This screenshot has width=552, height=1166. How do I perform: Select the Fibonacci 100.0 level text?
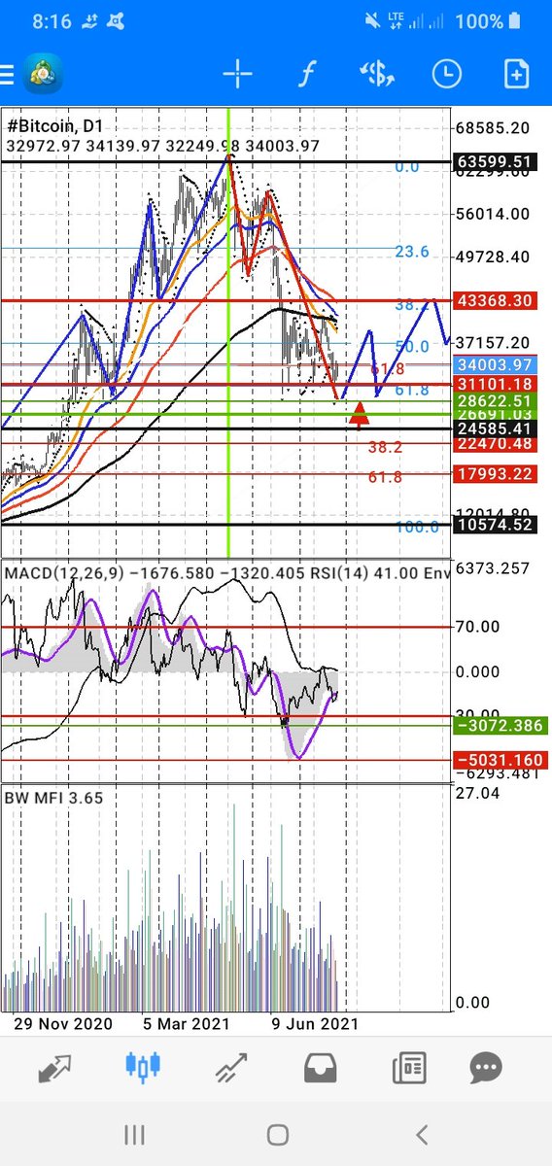click(417, 527)
